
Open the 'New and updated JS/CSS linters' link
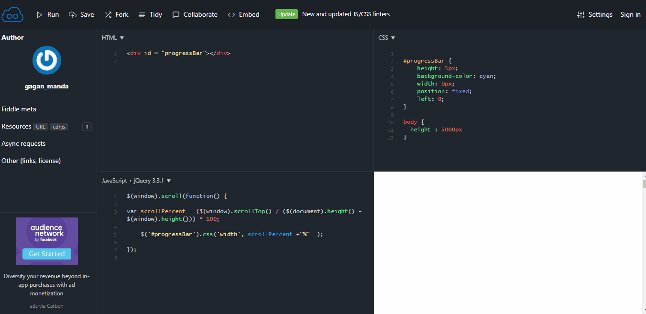tap(346, 14)
